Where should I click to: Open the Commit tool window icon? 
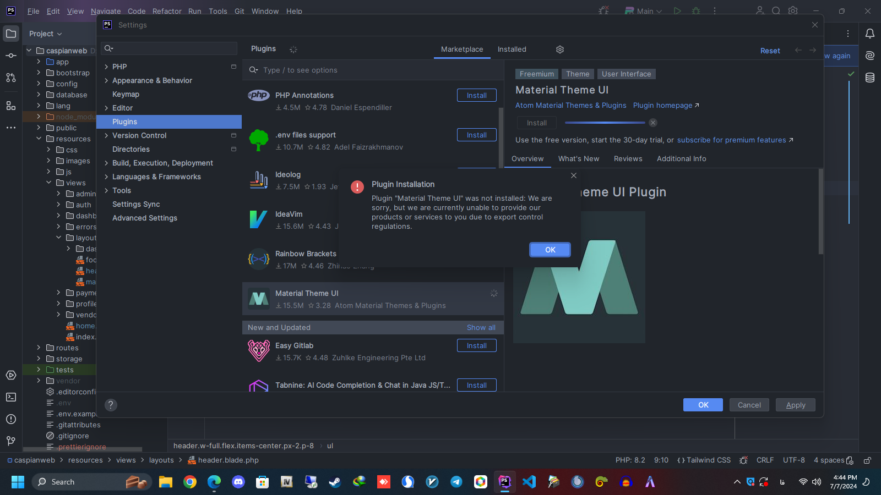(x=11, y=56)
